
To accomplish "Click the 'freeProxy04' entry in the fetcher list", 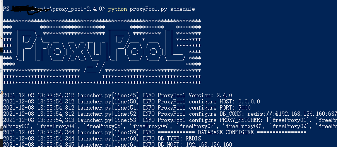I will (x=57, y=126).
